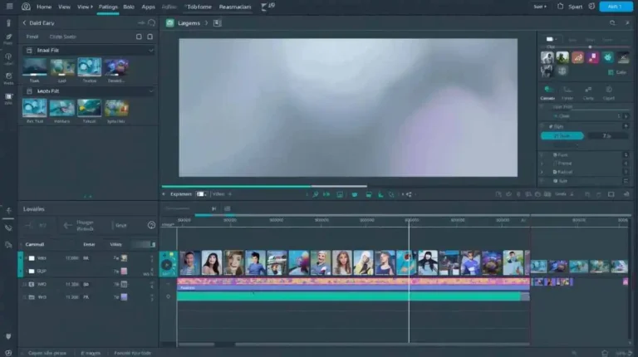
Task: Select the Tobfome tab
Action: [x=199, y=7]
